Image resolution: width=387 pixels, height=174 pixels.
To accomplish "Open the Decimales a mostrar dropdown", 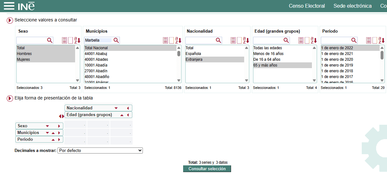I will click(x=100, y=150).
